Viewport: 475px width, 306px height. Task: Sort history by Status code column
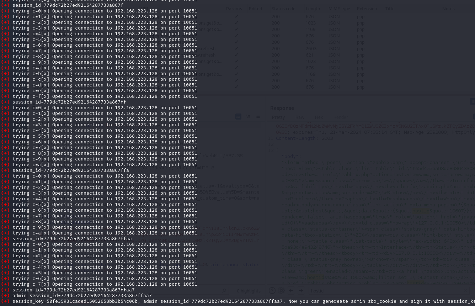283,9
